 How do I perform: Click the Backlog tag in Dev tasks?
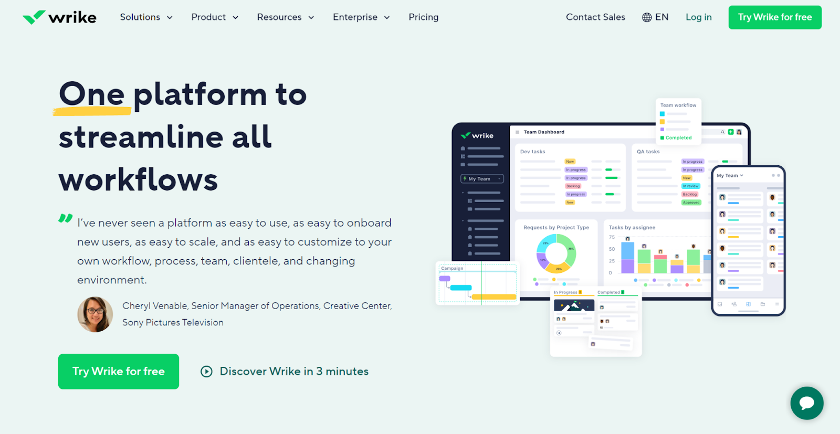[x=573, y=186]
